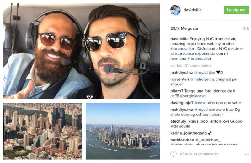Open the @riesquitos mention
251x163 pixels.
click(x=205, y=103)
